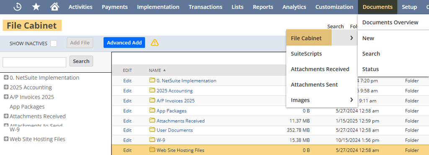Focus the folder search text field
The width and height of the screenshot is (429, 155).
[34, 62]
